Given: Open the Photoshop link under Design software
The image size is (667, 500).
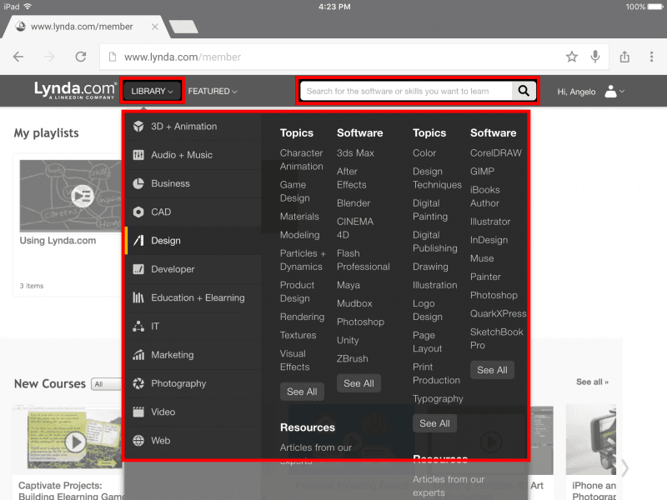Looking at the screenshot, I should 494,295.
